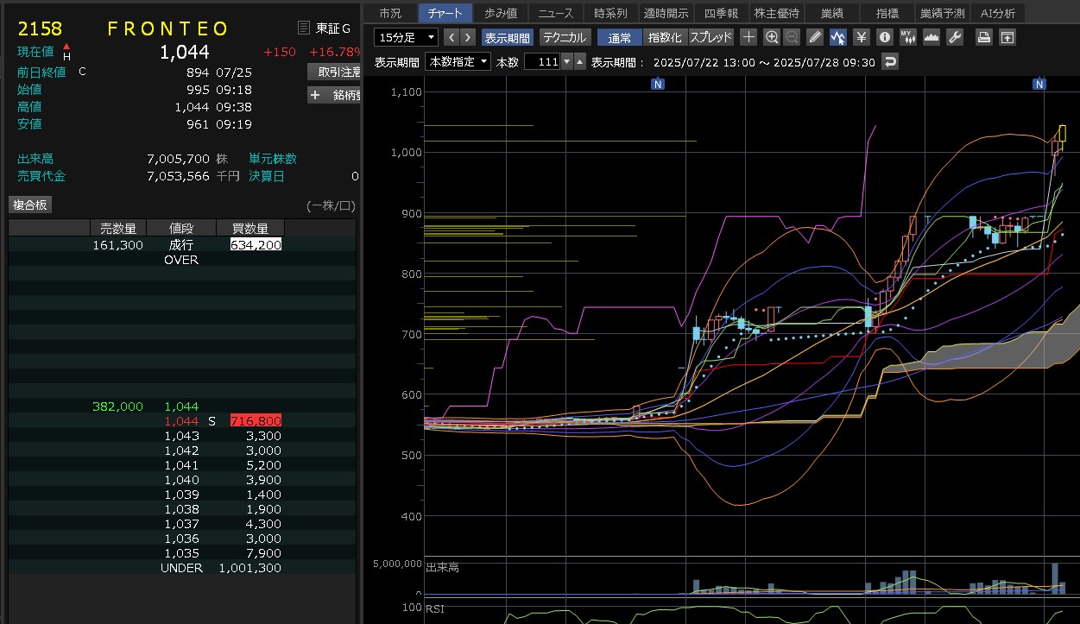Pop out the chart window

point(1007,37)
